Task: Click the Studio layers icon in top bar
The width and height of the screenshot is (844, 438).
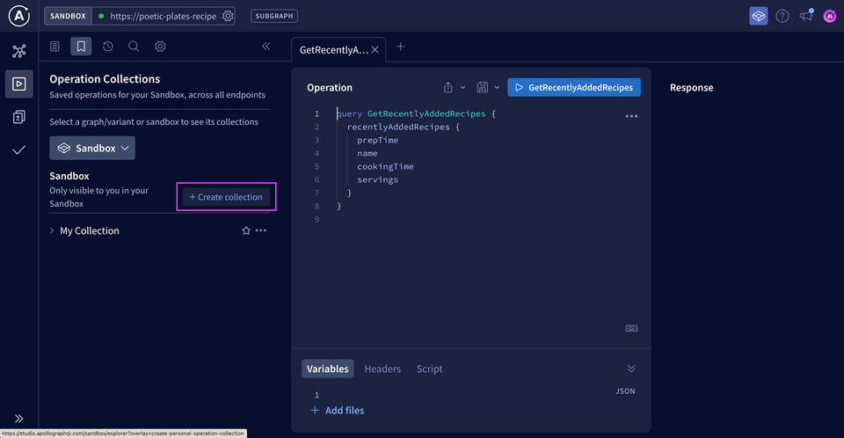Action: click(x=759, y=16)
